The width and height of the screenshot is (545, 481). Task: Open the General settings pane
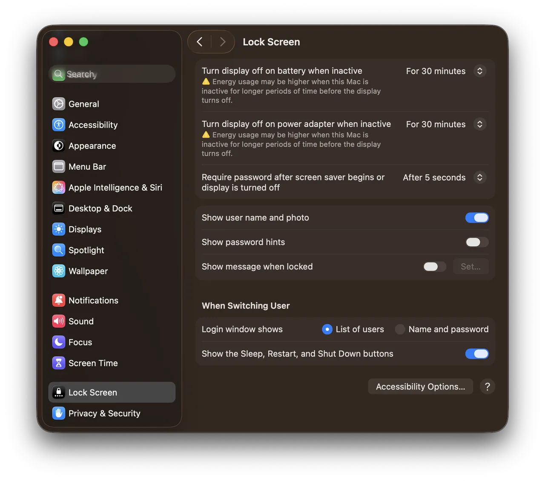(112, 104)
